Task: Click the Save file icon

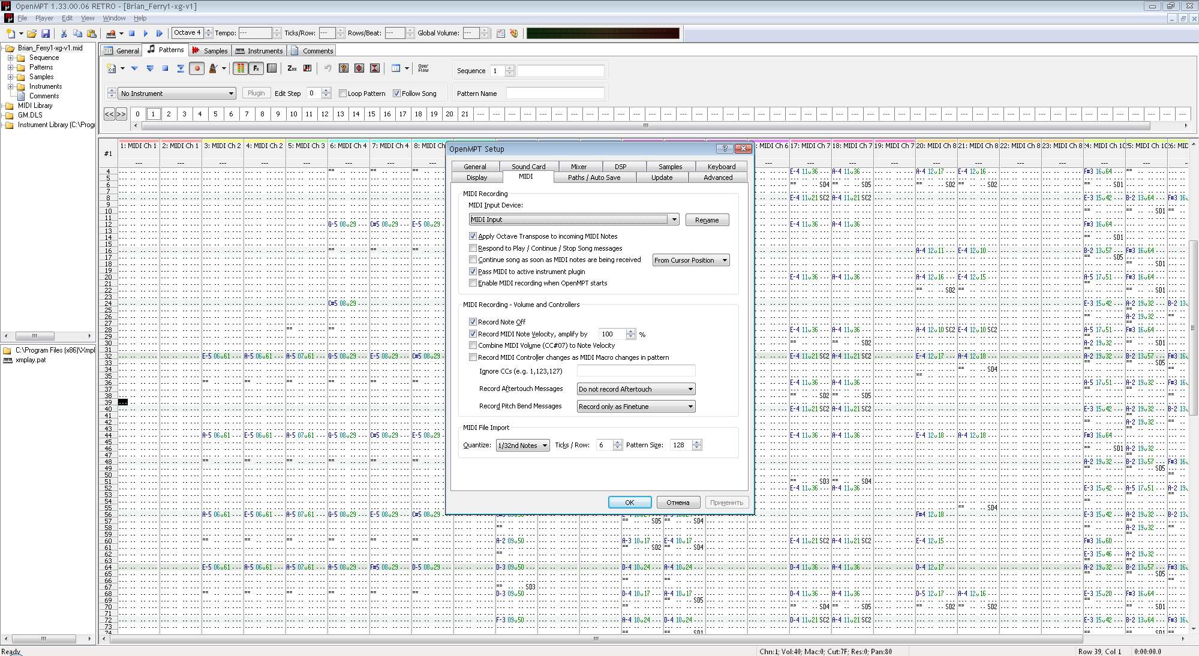Action: tap(46, 34)
